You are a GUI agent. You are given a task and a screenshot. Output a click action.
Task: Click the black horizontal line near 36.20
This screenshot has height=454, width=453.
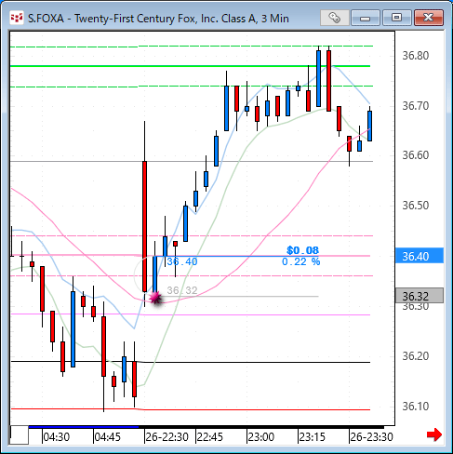pyautogui.click(x=191, y=362)
